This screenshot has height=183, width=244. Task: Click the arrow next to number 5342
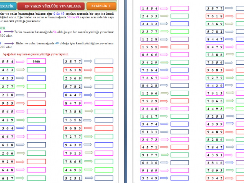coord(229,178)
